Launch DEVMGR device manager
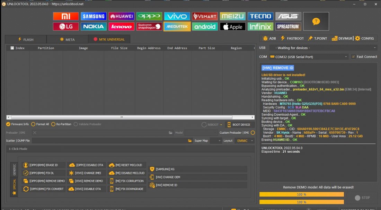The width and height of the screenshot is (381, 210). [342, 38]
